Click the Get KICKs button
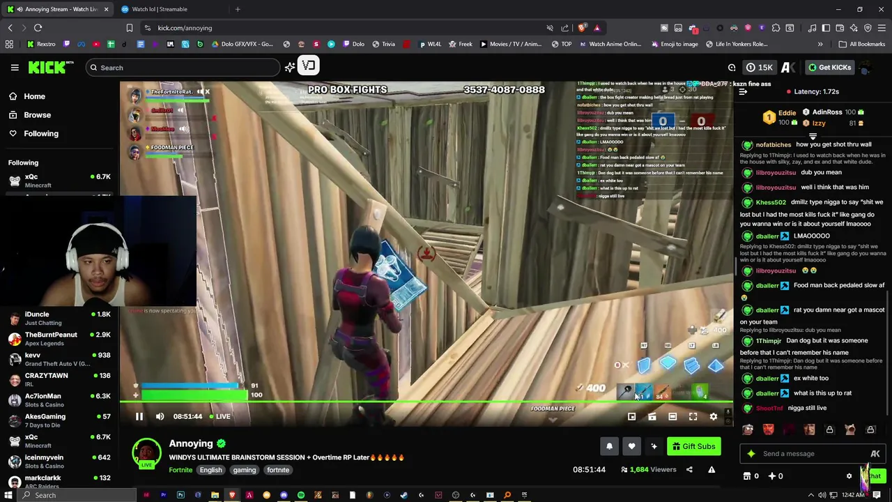Screen dimensions: 892x502 pyautogui.click(x=829, y=68)
